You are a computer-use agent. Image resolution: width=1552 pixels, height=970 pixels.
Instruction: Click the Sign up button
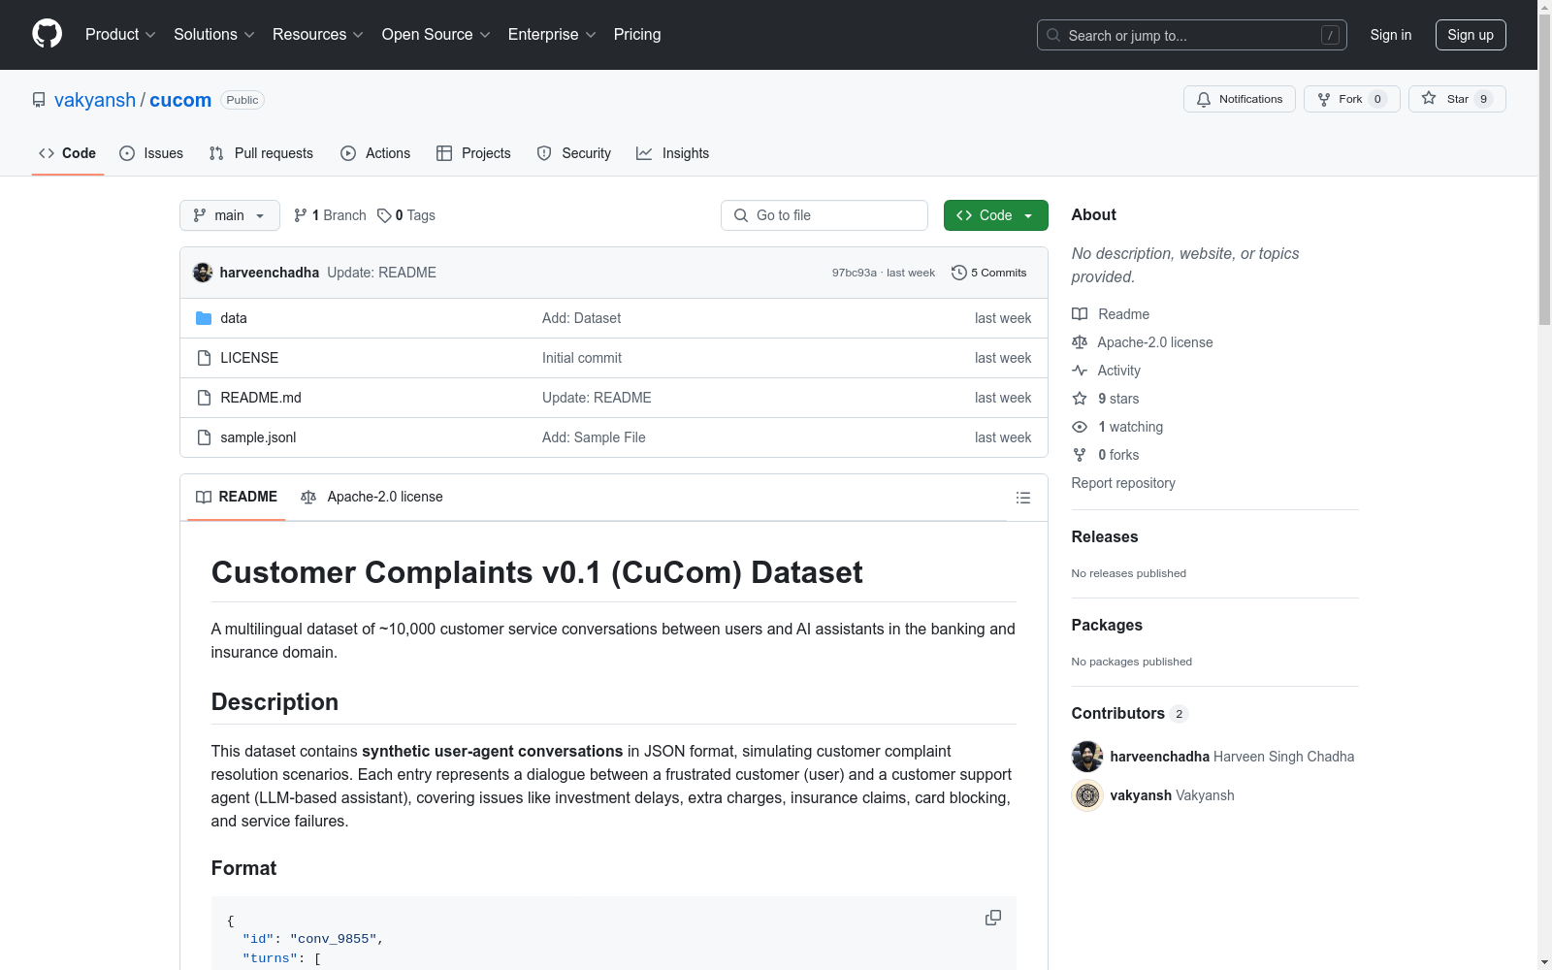click(x=1471, y=35)
